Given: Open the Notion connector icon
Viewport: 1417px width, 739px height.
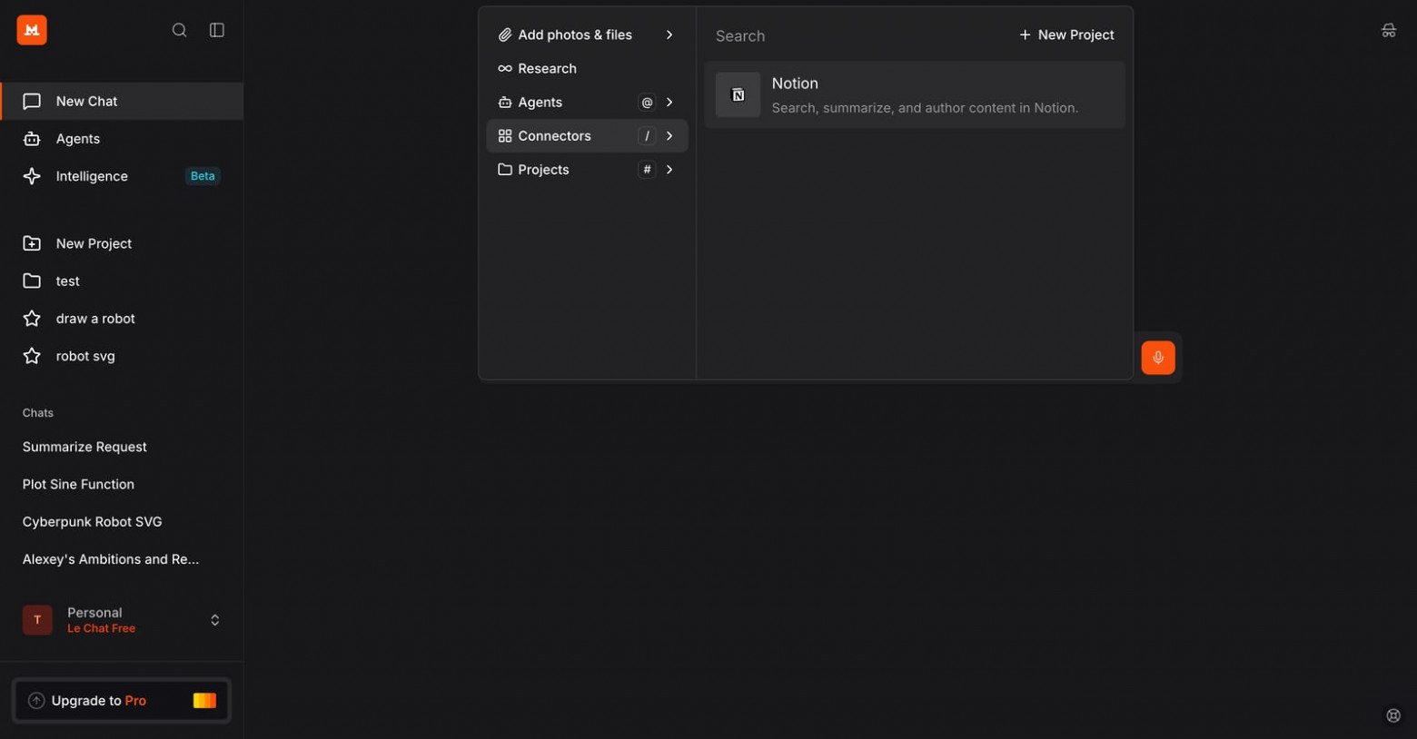Looking at the screenshot, I should pyautogui.click(x=738, y=95).
